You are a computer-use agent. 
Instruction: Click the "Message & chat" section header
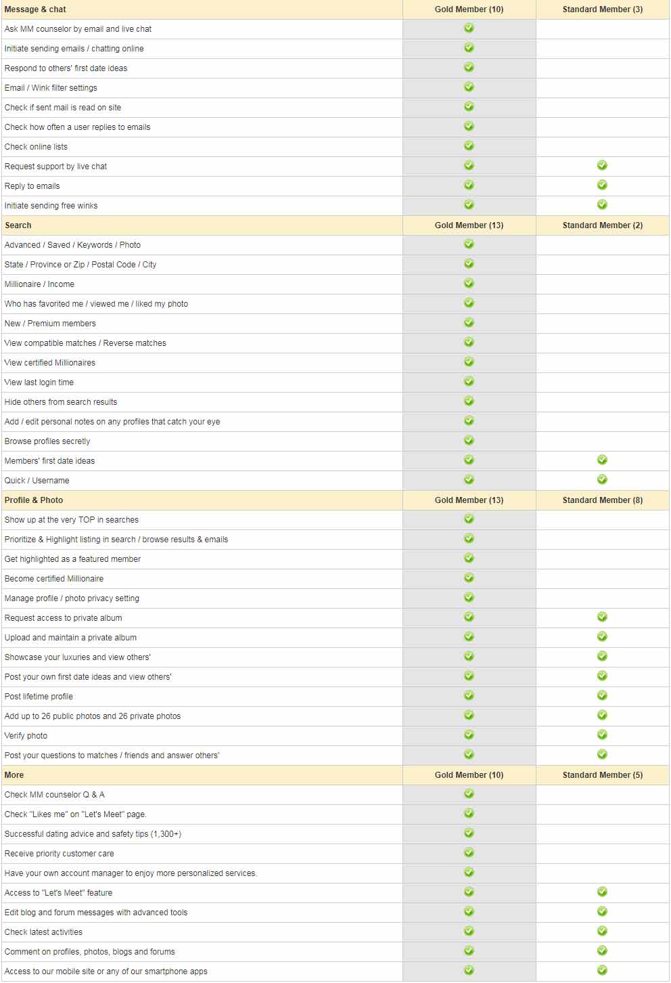click(x=35, y=9)
